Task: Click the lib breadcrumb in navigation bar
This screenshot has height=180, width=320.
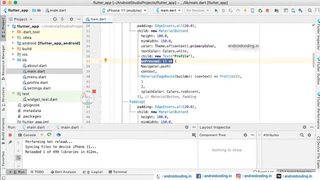Action: click(x=36, y=10)
